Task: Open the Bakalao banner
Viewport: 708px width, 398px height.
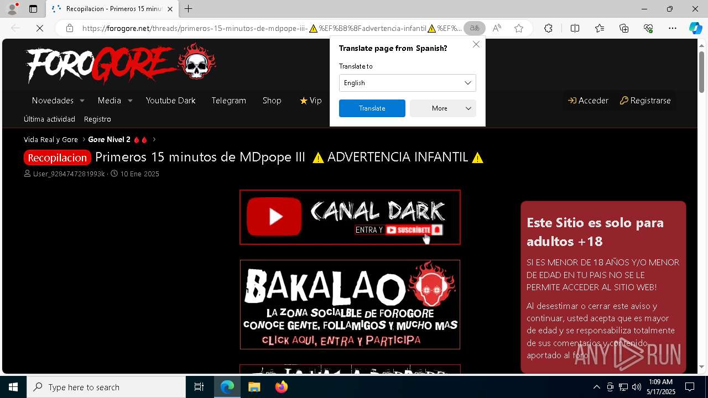Action: pyautogui.click(x=350, y=305)
